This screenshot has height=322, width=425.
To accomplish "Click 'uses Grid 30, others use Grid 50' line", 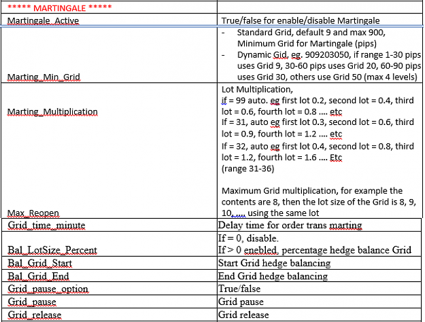I will (x=327, y=77).
